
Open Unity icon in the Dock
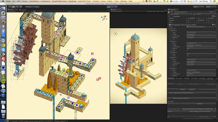[3, 54]
